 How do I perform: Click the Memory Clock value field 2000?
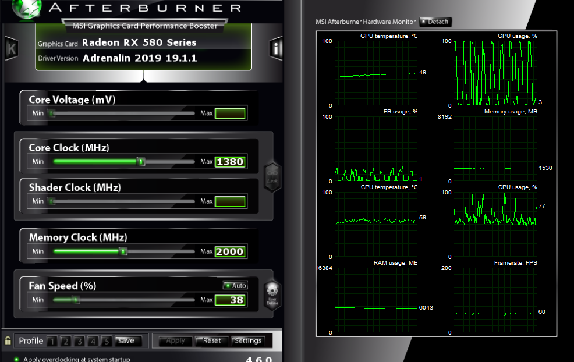[x=230, y=251]
